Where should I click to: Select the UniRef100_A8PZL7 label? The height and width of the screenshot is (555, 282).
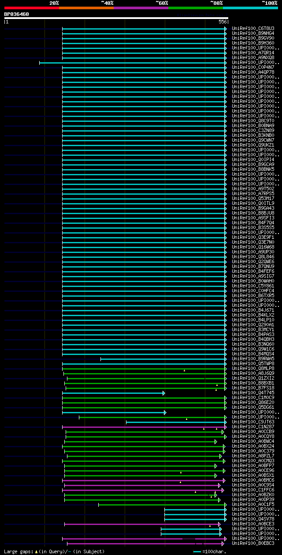pyautogui.click(x=253, y=456)
